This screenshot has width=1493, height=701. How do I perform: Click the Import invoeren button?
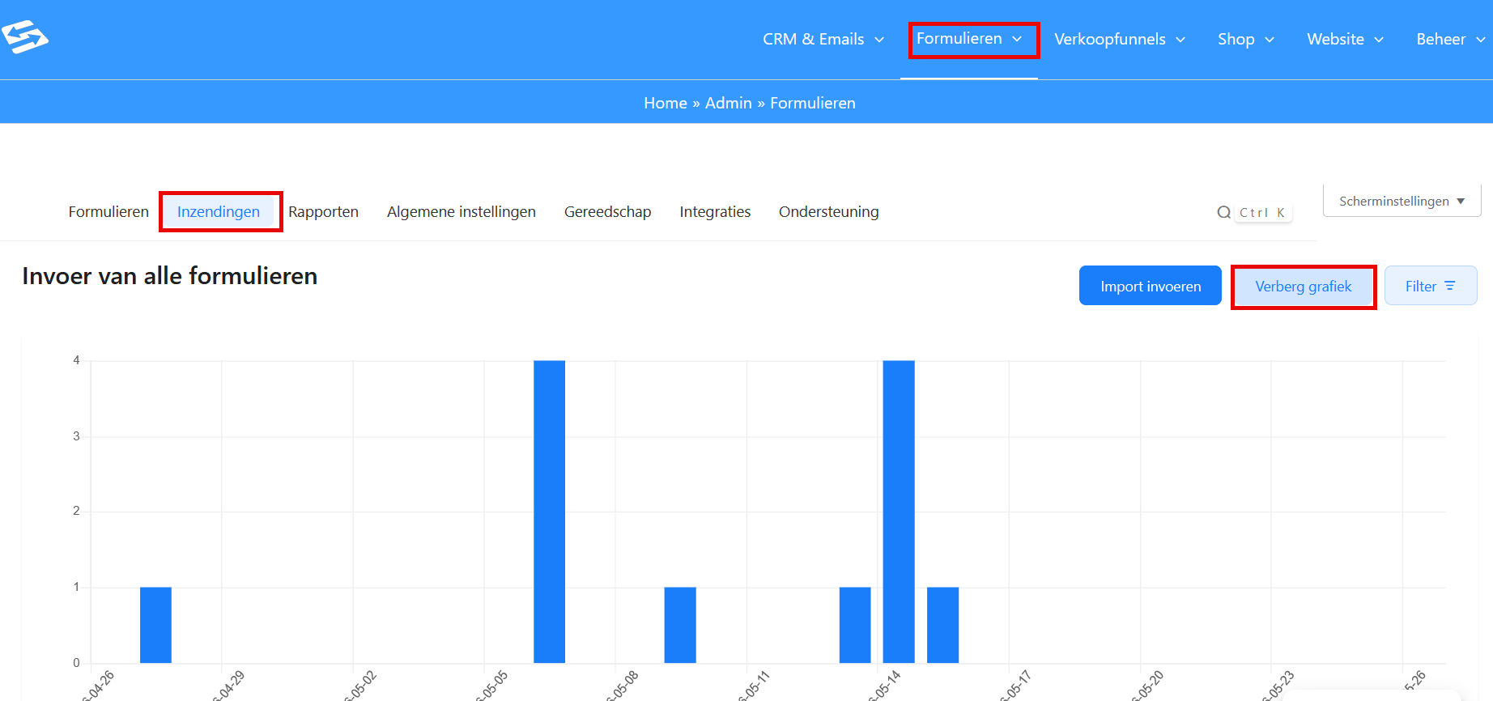coord(1150,286)
